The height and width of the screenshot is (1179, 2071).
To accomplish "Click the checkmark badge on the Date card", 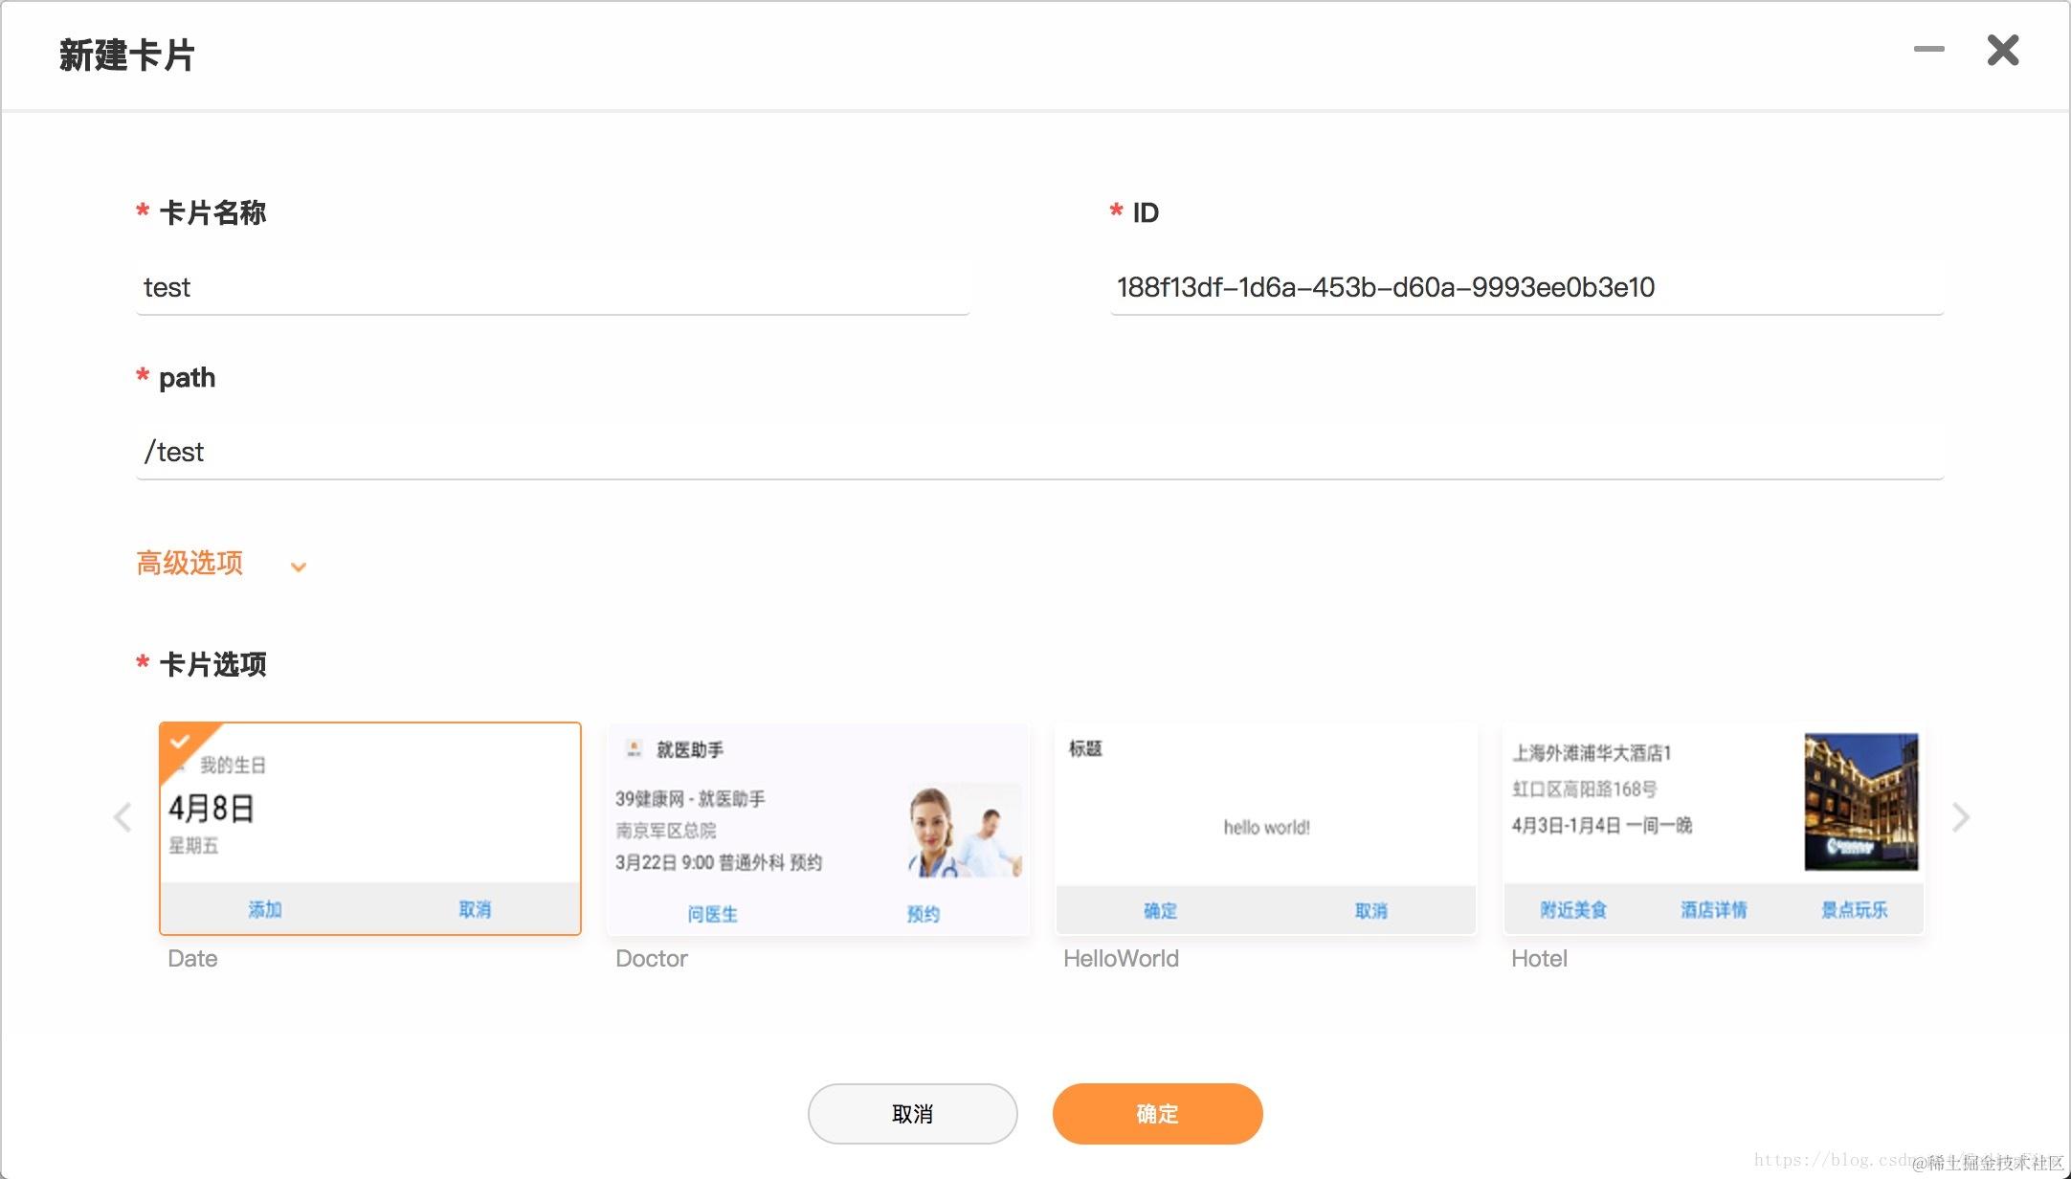I will click(x=182, y=742).
